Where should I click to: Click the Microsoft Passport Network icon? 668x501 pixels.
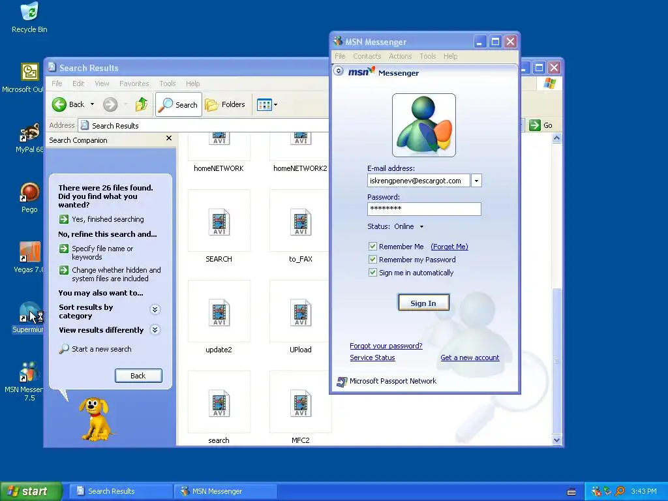(342, 382)
